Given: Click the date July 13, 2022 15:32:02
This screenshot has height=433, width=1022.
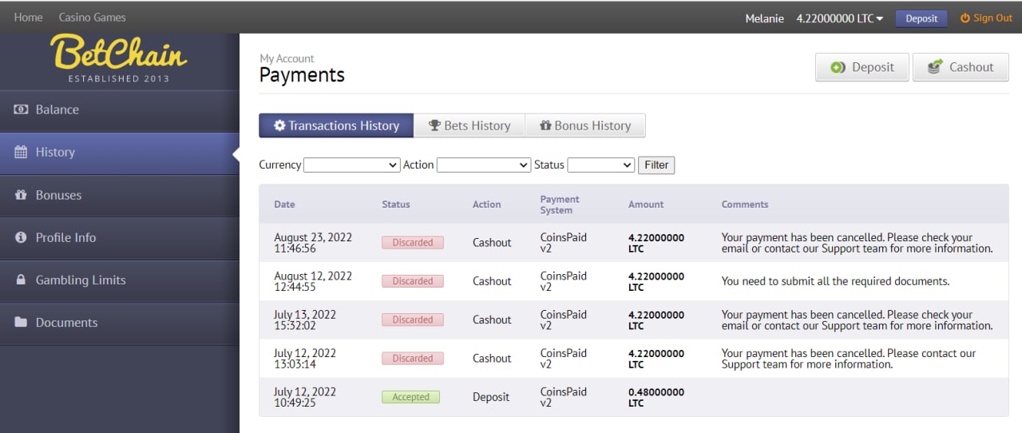Looking at the screenshot, I should [305, 320].
